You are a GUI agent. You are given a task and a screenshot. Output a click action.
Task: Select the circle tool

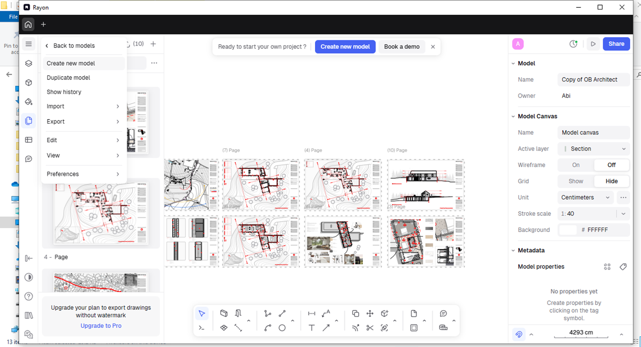point(282,328)
